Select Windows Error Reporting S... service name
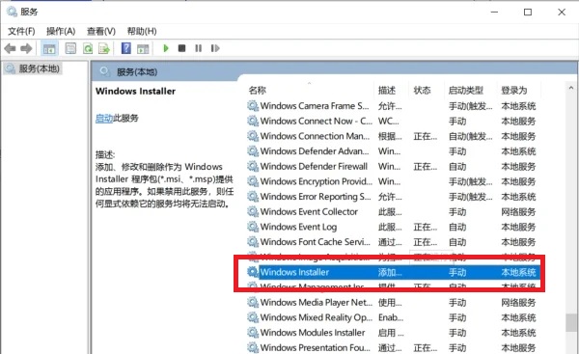The image size is (579, 354). pyautogui.click(x=316, y=197)
